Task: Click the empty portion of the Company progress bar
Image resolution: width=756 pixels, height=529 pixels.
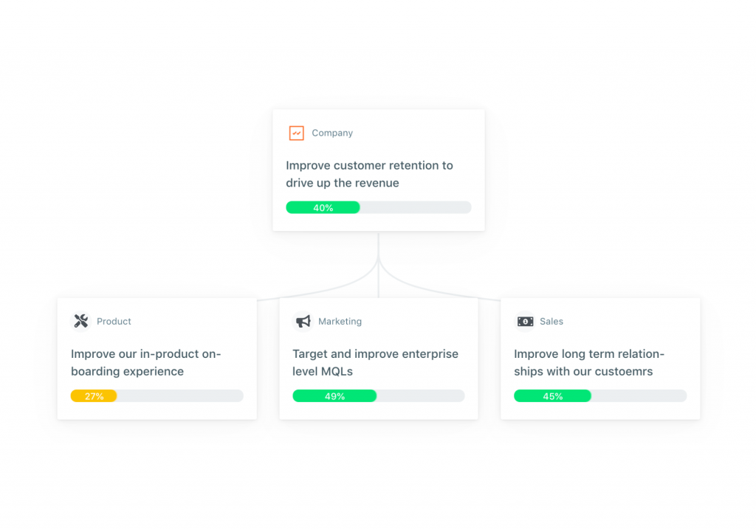Action: [416, 207]
